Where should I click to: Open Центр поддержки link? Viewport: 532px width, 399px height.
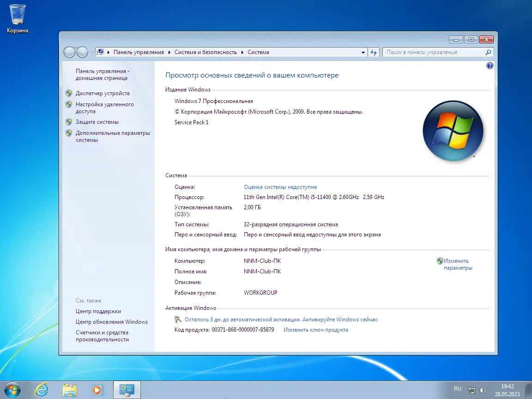tap(98, 311)
